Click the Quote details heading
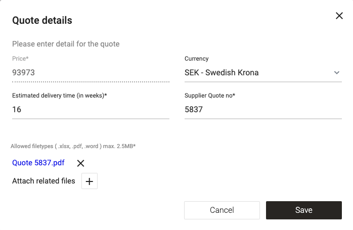Screen dimensions: 353x230 42,21
